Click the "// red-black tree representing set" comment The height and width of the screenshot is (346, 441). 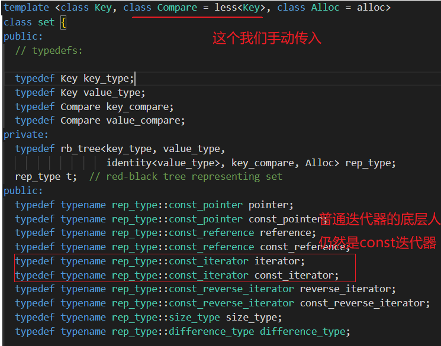(x=186, y=177)
